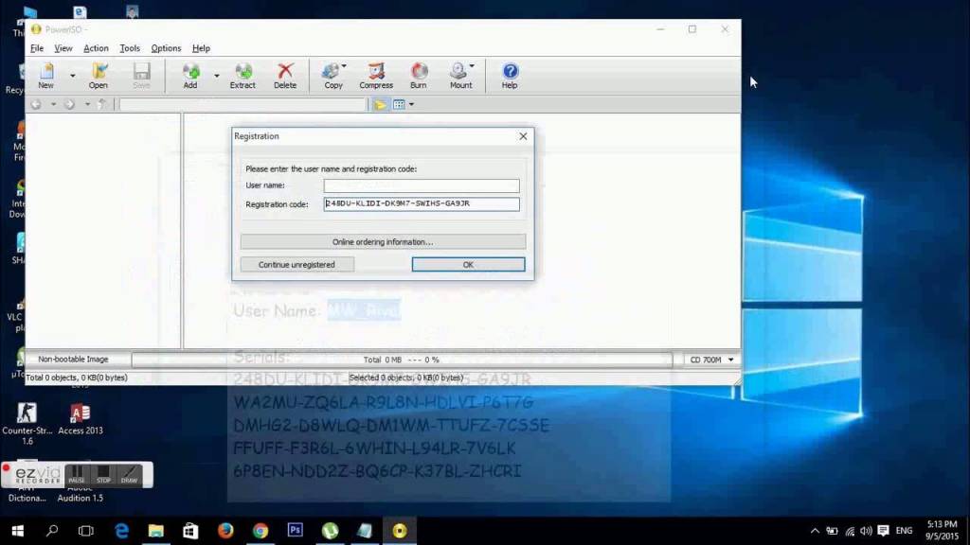This screenshot has width=970, height=545.
Task: Open Access 2013 desktop icon
Action: point(81,419)
